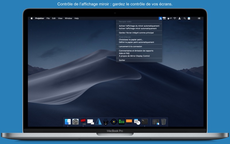The image size is (230, 144).
Task: Click the user account menu bar icon
Action: click(179, 18)
